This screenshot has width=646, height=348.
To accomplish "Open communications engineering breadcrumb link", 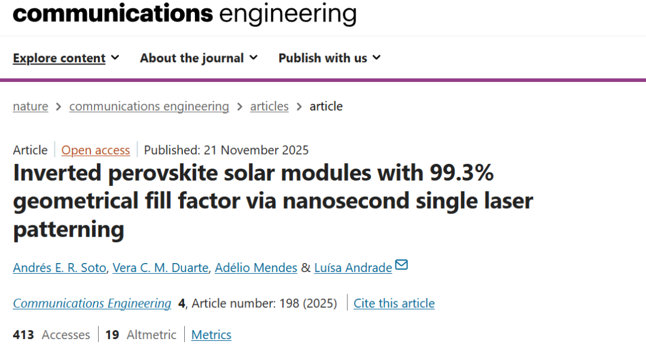I will tap(149, 106).
